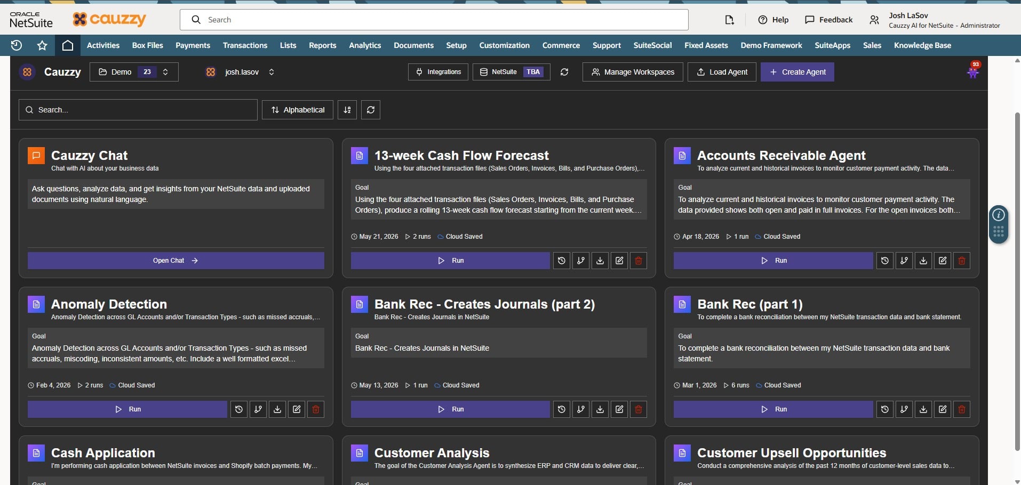
Task: Edit the Bank Rec - Creates Journals (part 2) agent
Action: pos(619,409)
